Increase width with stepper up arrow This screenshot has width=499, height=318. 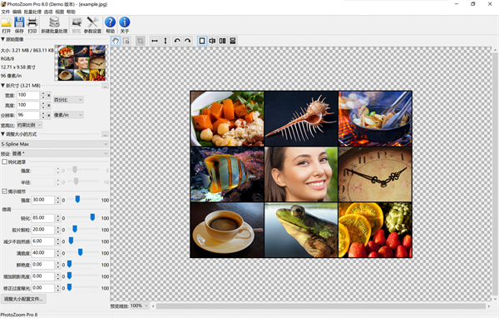click(x=43, y=93)
